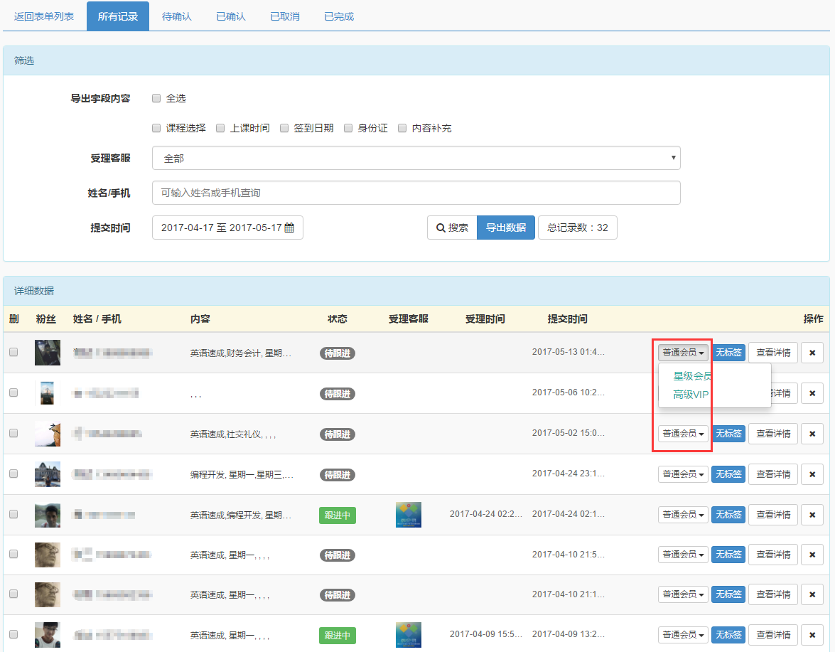Select row checkbox for 2017-04-09 record
Viewport: 835px width, 652px height.
click(x=14, y=634)
